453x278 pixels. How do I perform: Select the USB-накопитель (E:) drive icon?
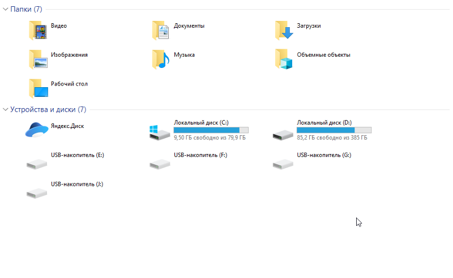tap(37, 164)
